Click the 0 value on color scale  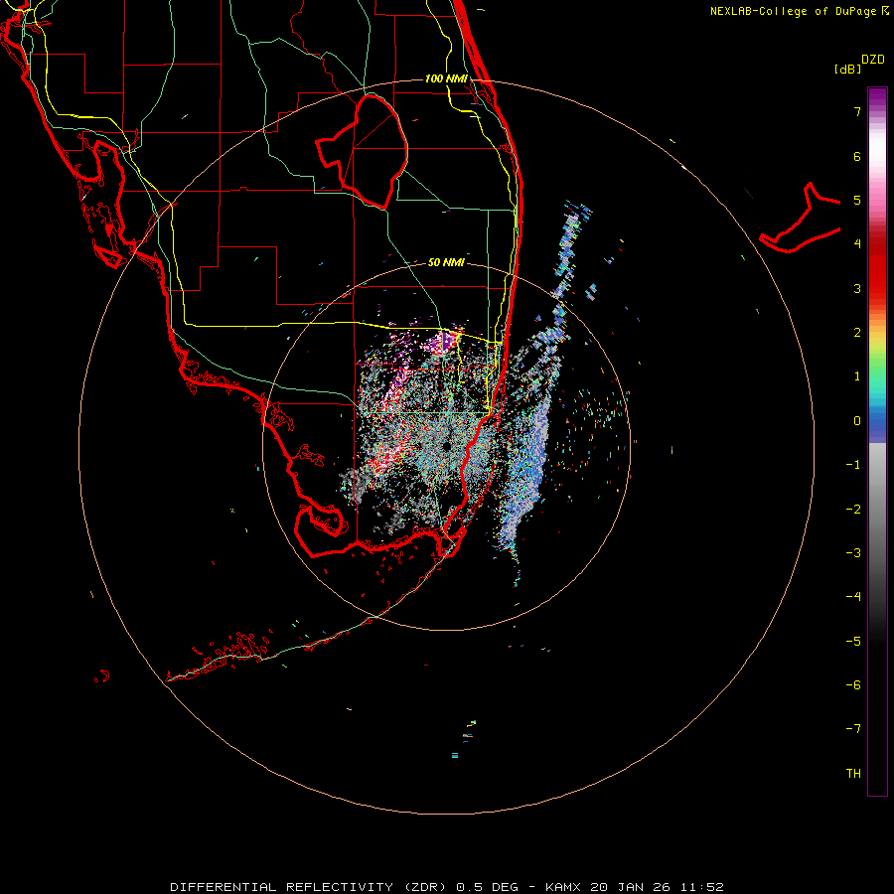[x=857, y=421]
